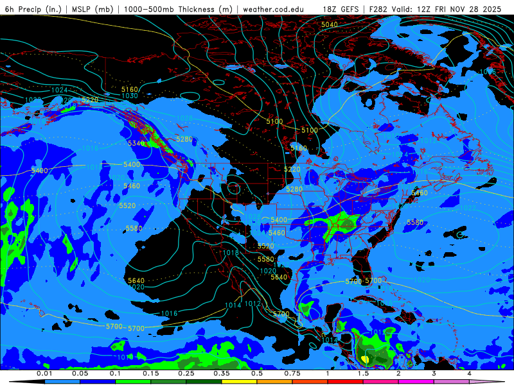514x385 pixels.
Task: Click the 1014 label next to 1012 over Mexico
Action: coord(233,305)
